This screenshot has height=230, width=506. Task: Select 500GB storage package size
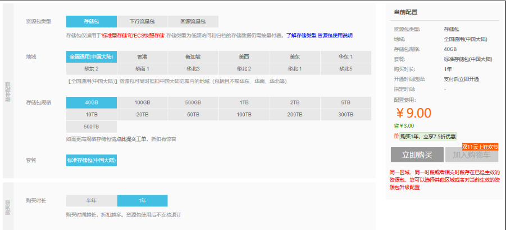[193, 102]
